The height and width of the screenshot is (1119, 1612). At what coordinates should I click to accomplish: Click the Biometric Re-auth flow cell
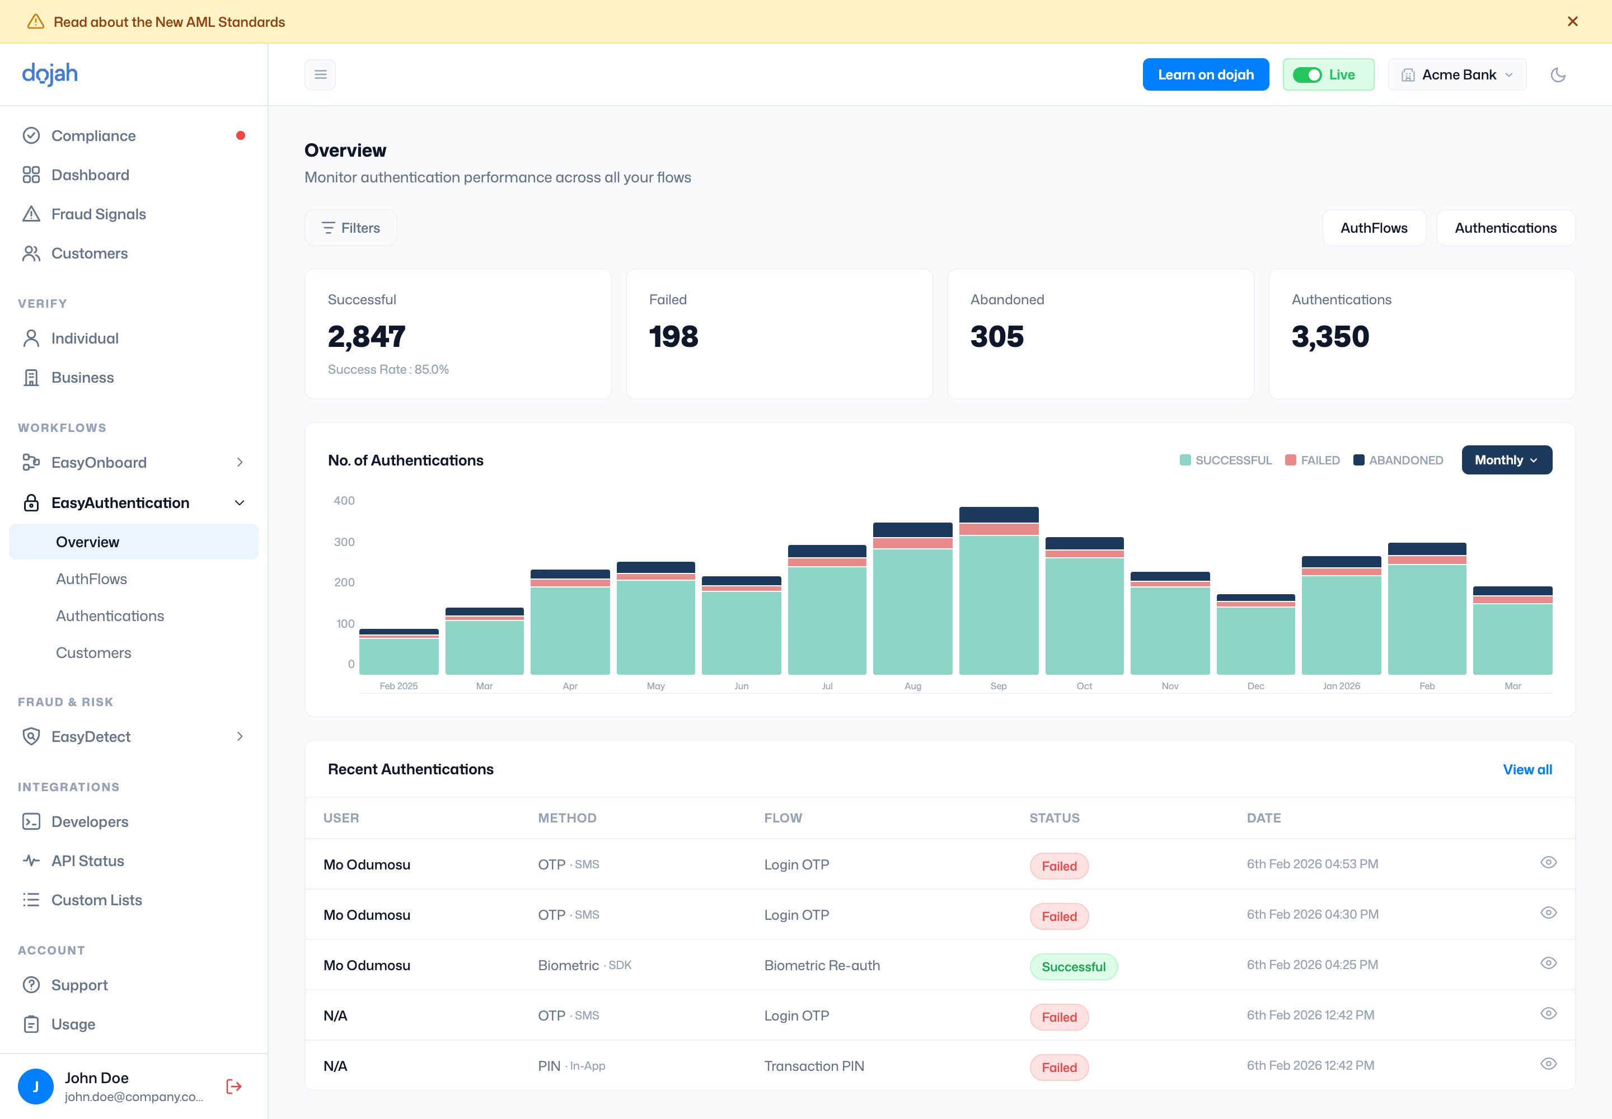[822, 965]
